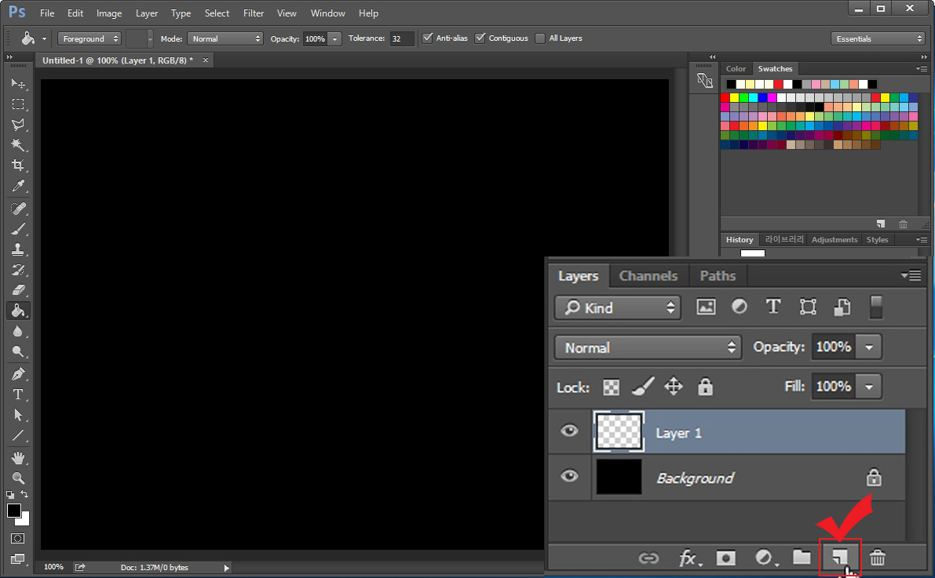Toggle the layer filtering switch
Viewport: 935px width, 578px height.
(875, 307)
